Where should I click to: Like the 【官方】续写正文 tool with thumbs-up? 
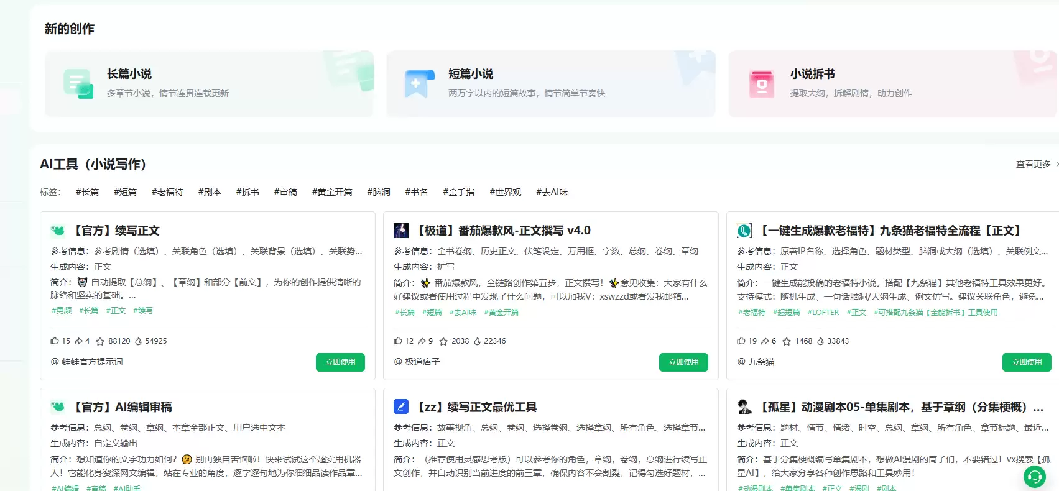coord(55,341)
